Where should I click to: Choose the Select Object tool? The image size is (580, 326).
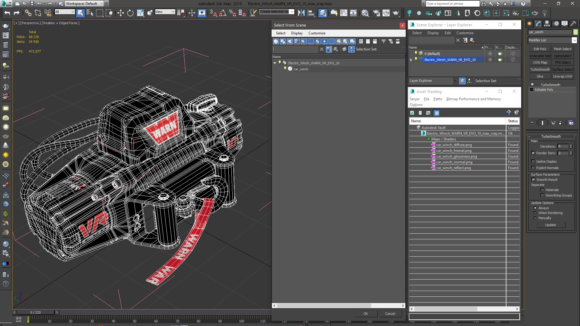point(80,13)
